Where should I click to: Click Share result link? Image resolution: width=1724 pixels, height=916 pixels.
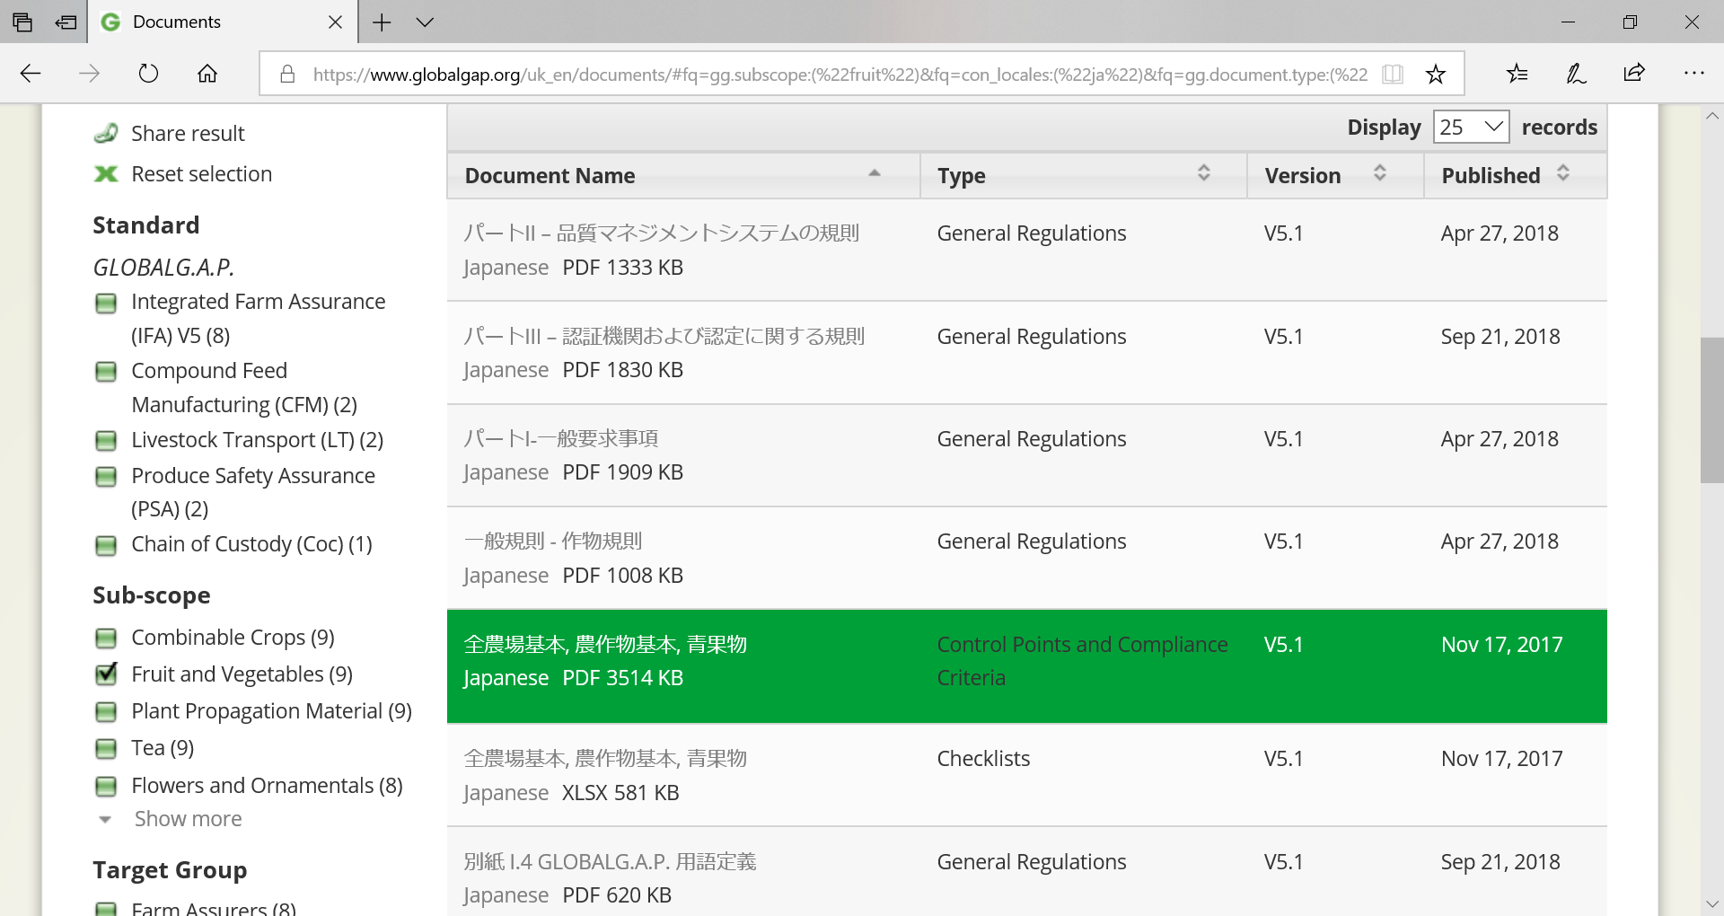click(x=188, y=134)
